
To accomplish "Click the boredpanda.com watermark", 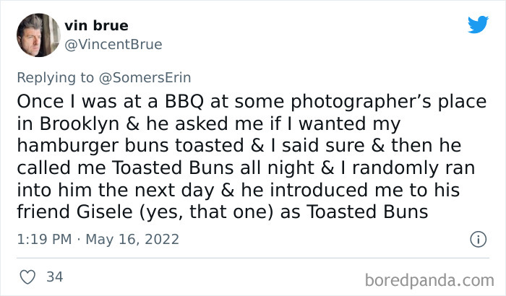I will coord(429,280).
